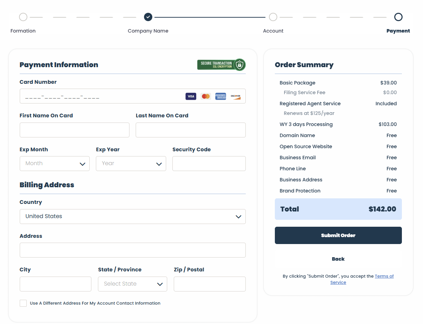Select the Payment step circle
This screenshot has width=423, height=324.
click(398, 17)
